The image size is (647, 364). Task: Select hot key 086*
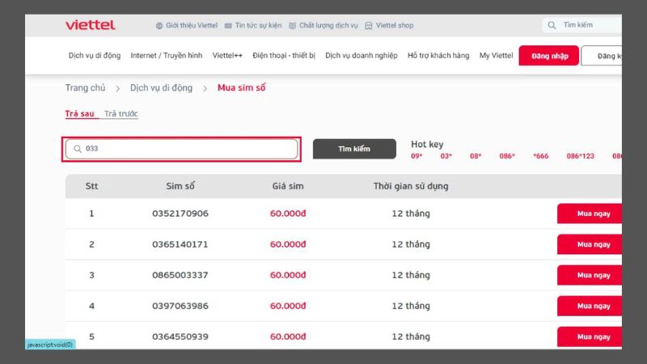click(x=507, y=156)
